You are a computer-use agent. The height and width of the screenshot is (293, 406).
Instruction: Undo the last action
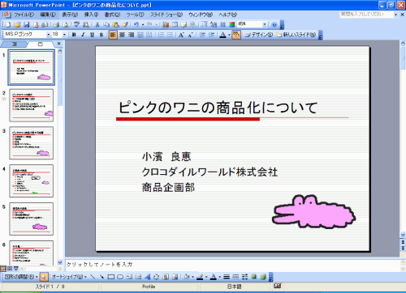[136, 25]
